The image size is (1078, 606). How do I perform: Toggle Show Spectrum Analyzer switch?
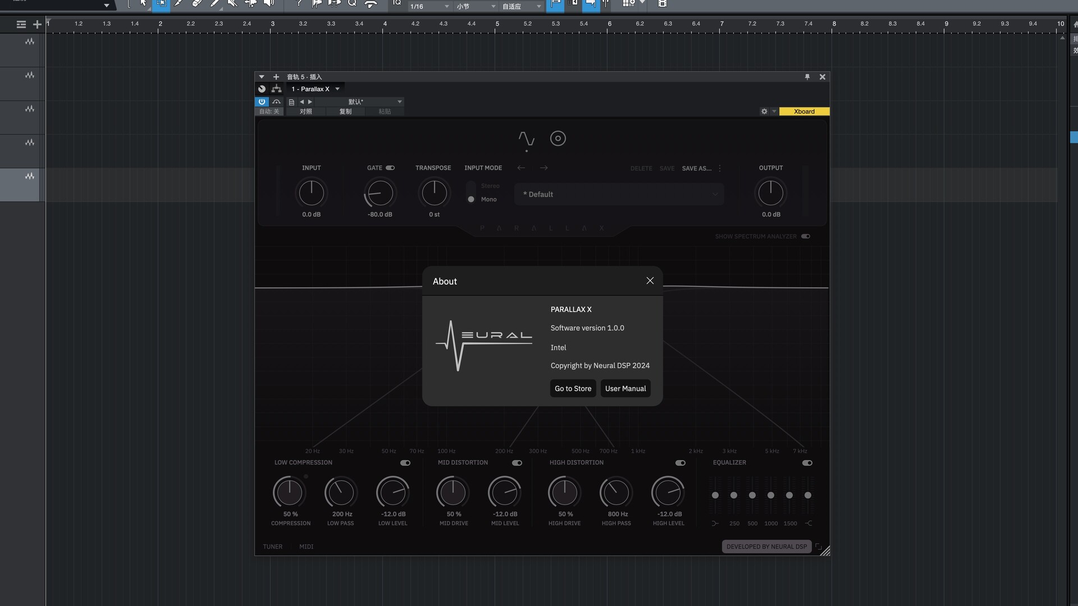click(806, 236)
